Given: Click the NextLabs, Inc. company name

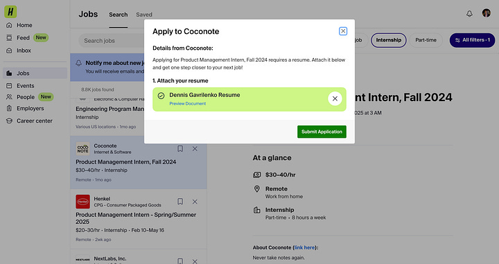Looking at the screenshot, I should coord(110,258).
